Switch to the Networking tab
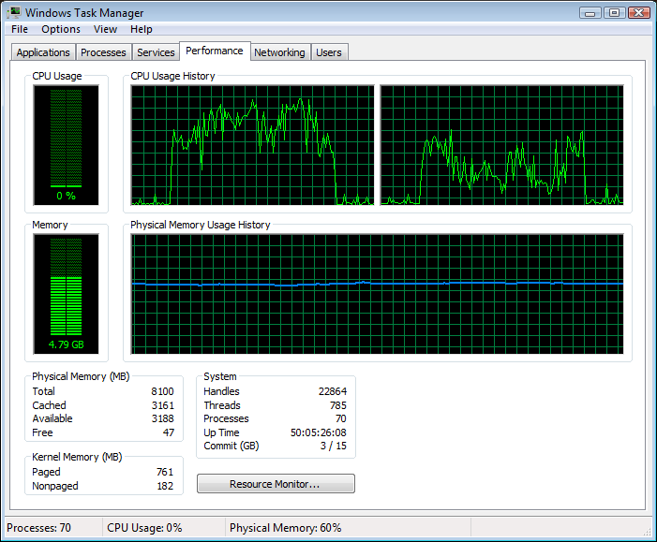657x542 pixels. tap(279, 52)
